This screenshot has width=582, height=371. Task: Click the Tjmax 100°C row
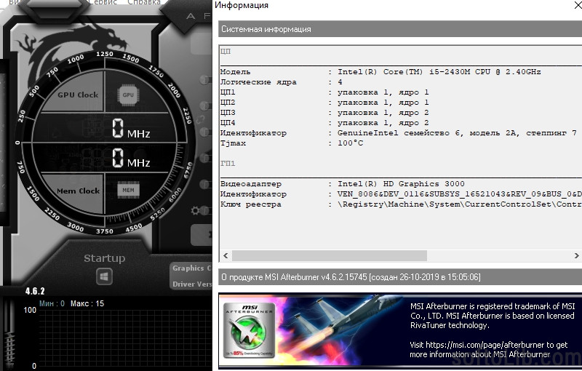292,143
